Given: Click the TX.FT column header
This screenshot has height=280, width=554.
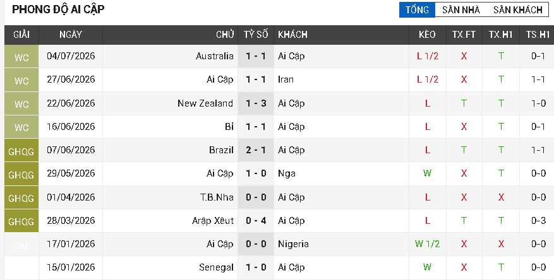Looking at the screenshot, I should [464, 35].
